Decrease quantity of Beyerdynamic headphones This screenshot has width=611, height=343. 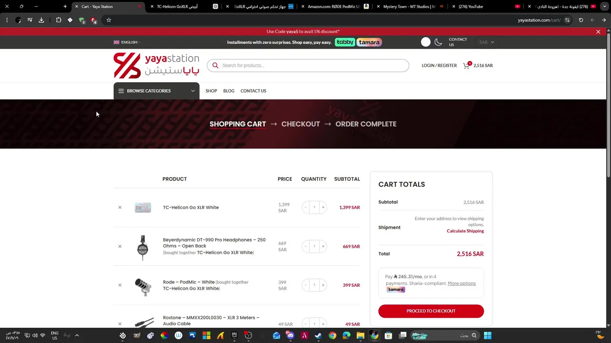coord(305,246)
